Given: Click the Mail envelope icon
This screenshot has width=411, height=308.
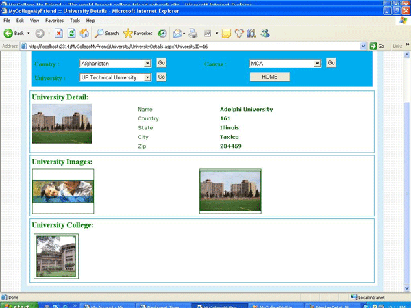Looking at the screenshot, I should pos(177,34).
